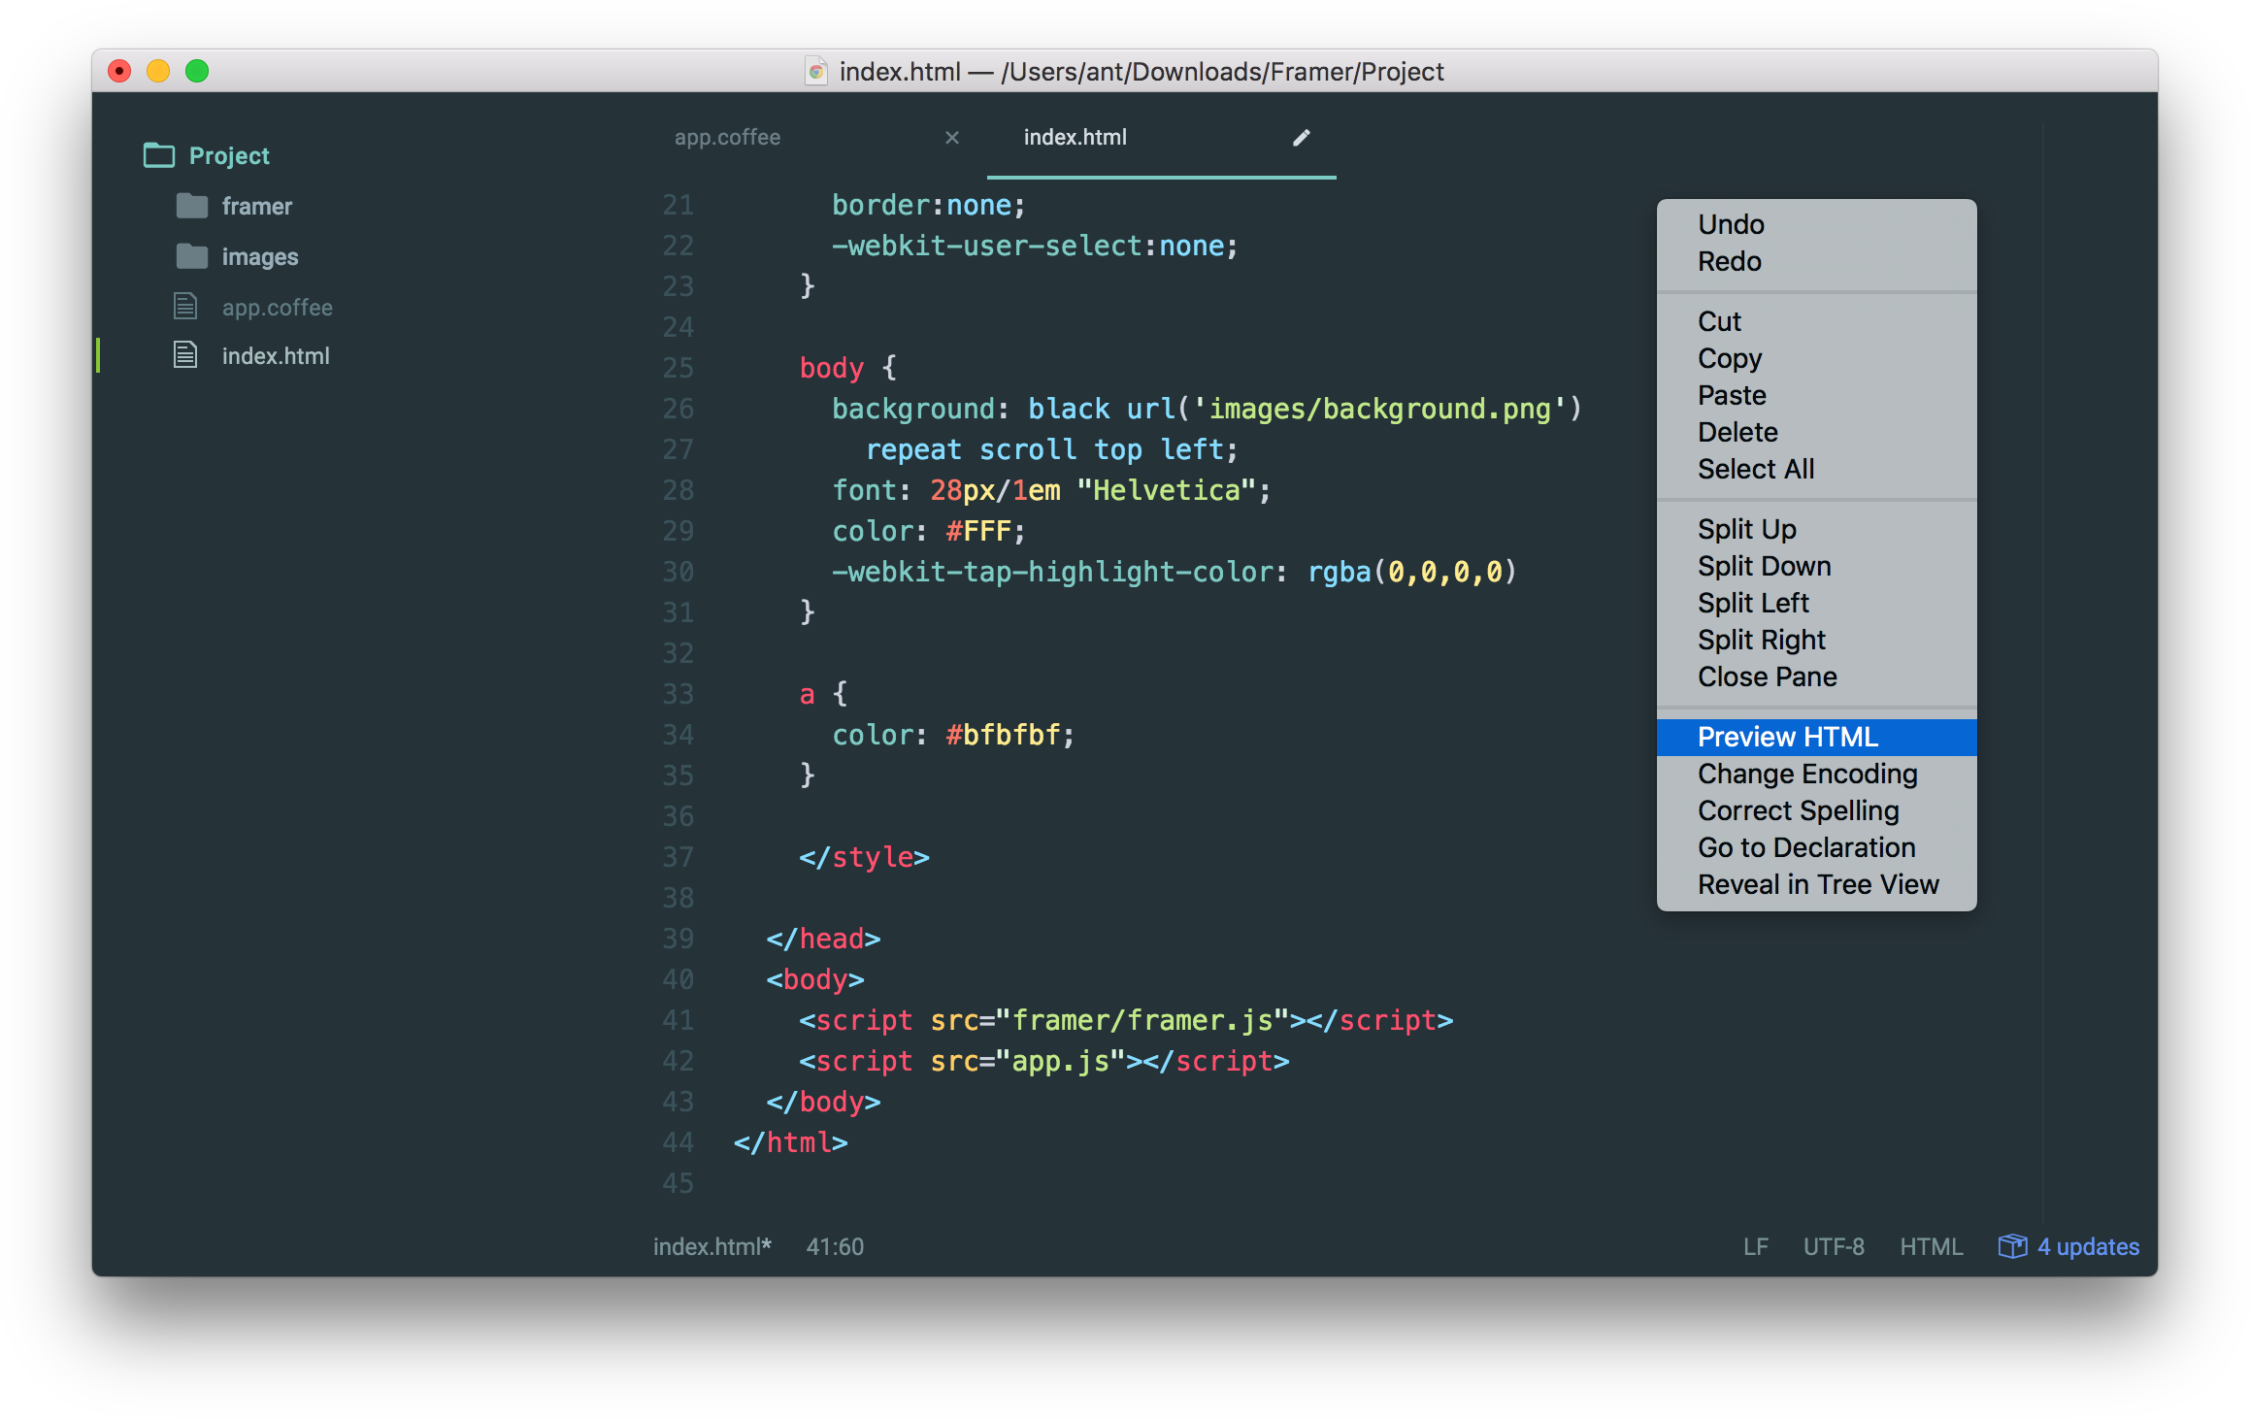Click the UTF-8 encoding selector
Screen dimensions: 2250x1419
1834,1246
